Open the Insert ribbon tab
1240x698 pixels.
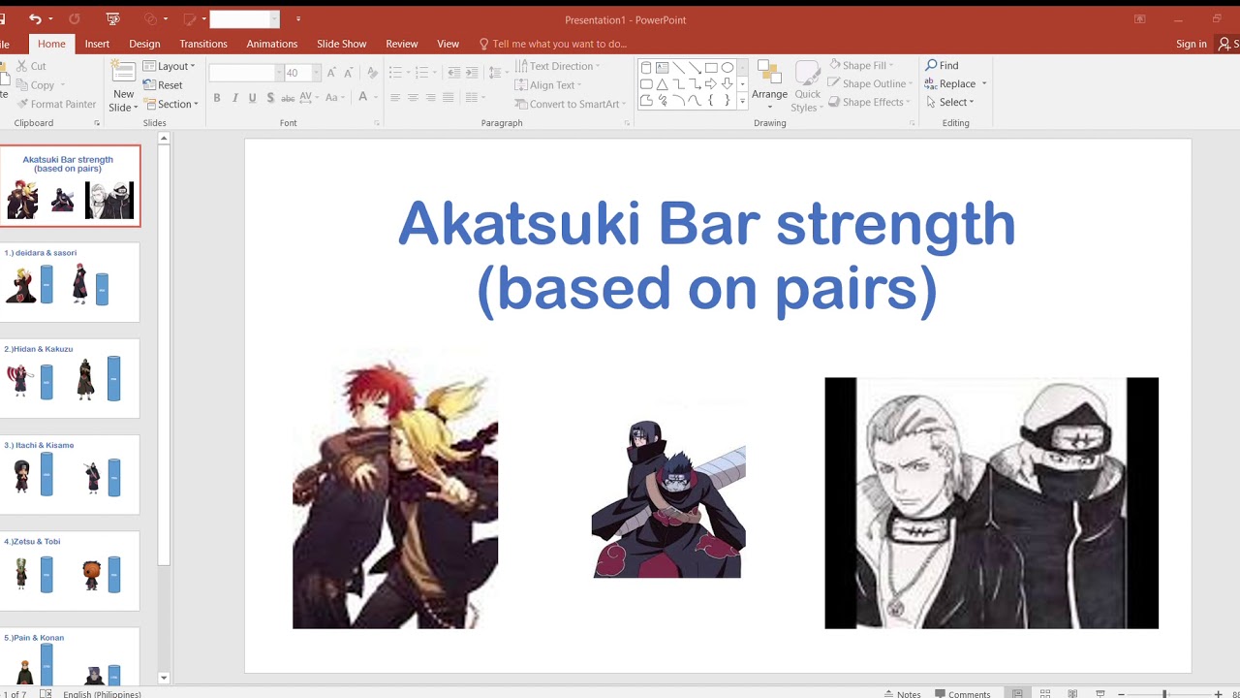[x=97, y=44]
